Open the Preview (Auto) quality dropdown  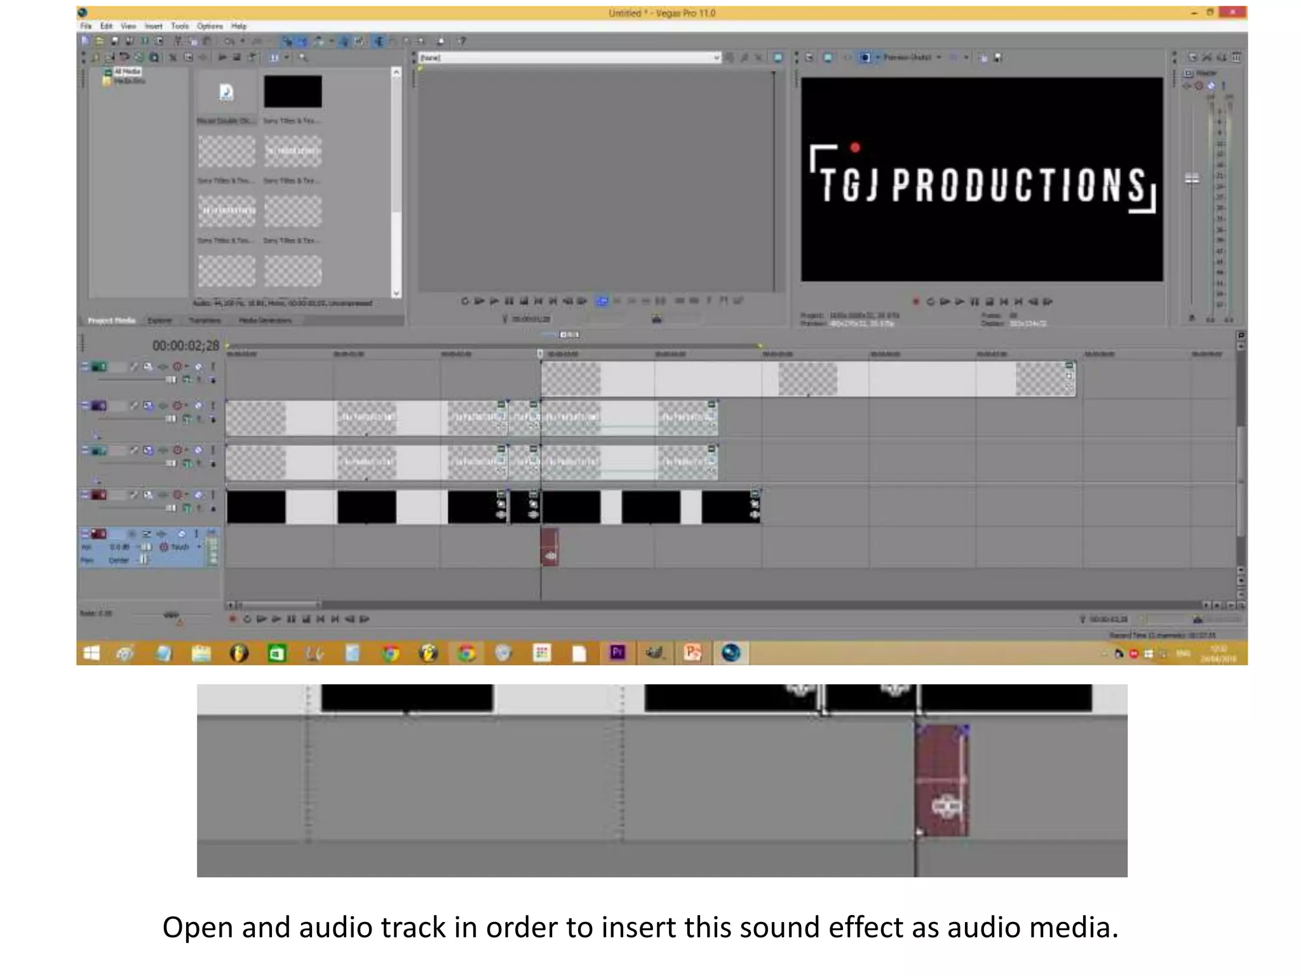tap(911, 57)
